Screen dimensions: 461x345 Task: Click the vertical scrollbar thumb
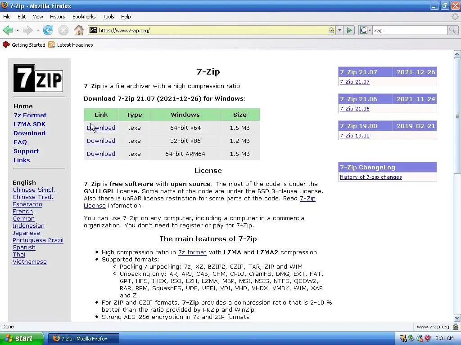[x=457, y=116]
